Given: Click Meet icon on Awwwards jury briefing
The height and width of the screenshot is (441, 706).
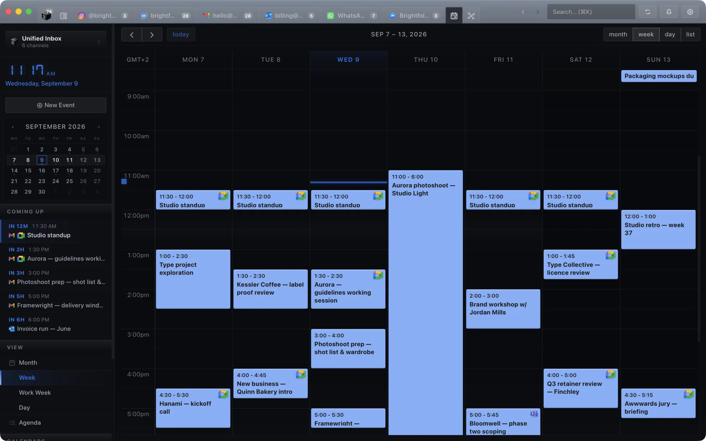Looking at the screenshot, I should point(688,394).
